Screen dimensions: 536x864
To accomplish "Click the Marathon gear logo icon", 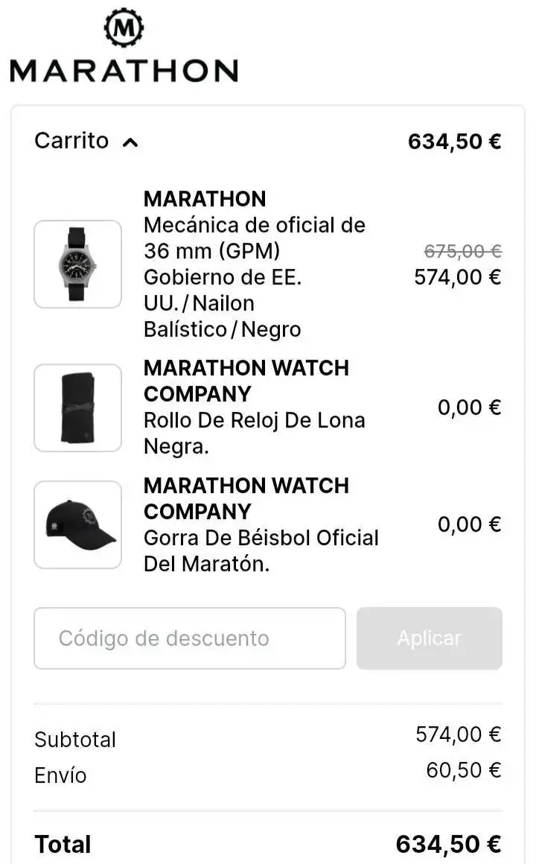I will coord(124,28).
